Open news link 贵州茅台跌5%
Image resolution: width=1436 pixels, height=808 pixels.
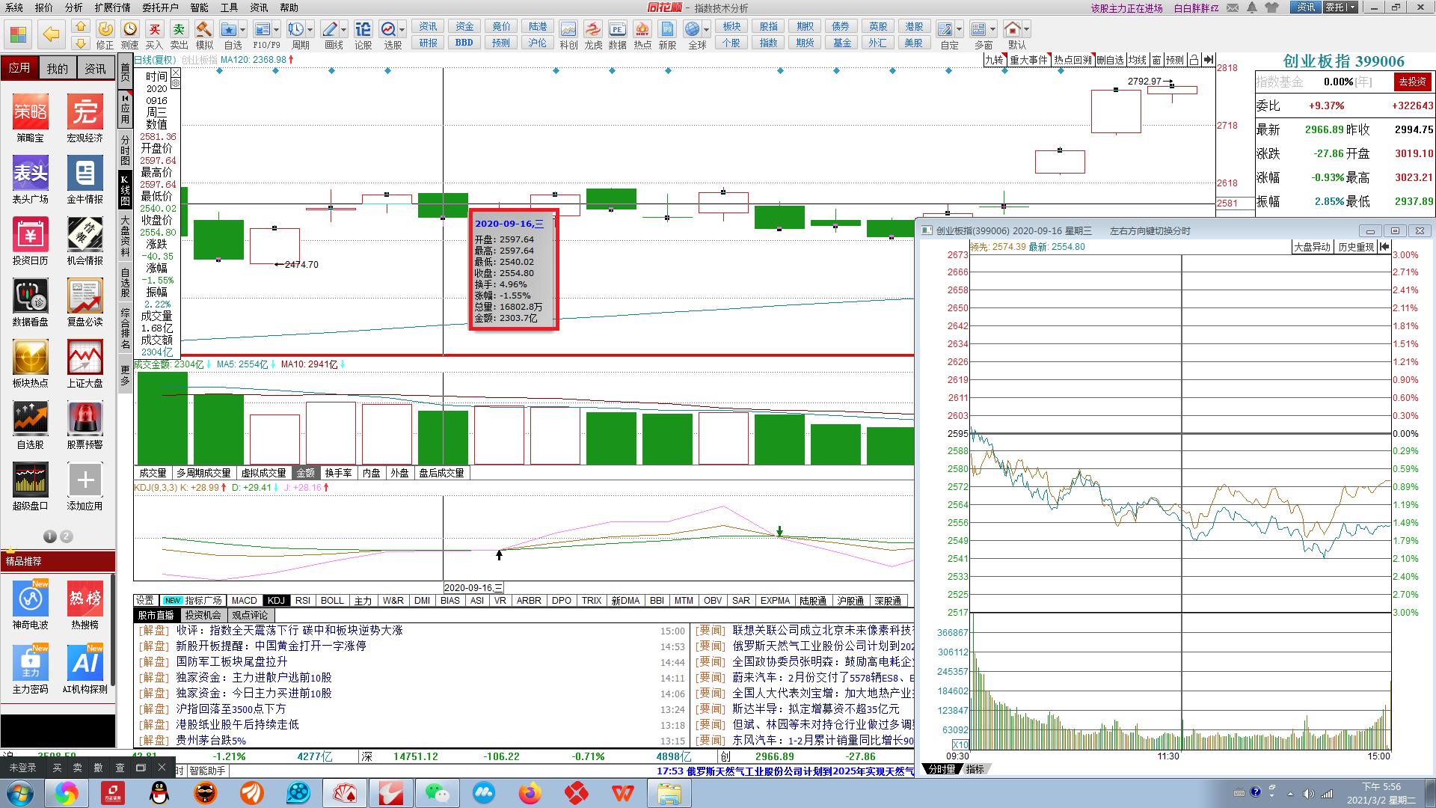click(211, 741)
